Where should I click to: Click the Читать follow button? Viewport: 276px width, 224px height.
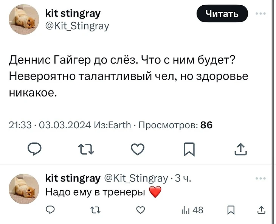[x=222, y=14]
